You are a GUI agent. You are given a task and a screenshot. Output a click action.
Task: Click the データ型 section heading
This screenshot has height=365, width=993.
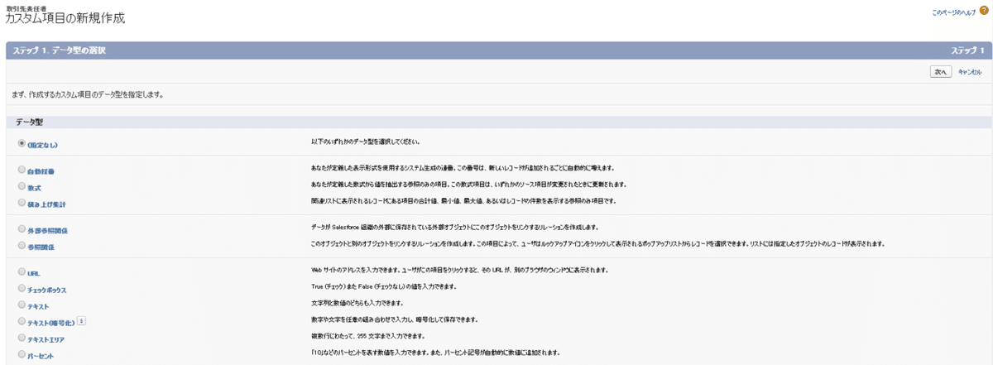(29, 122)
